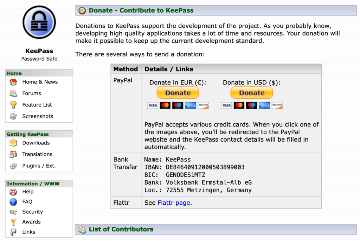Click the Mastercard icon under USD Donate
This screenshot has width=360, height=241.
(239, 105)
